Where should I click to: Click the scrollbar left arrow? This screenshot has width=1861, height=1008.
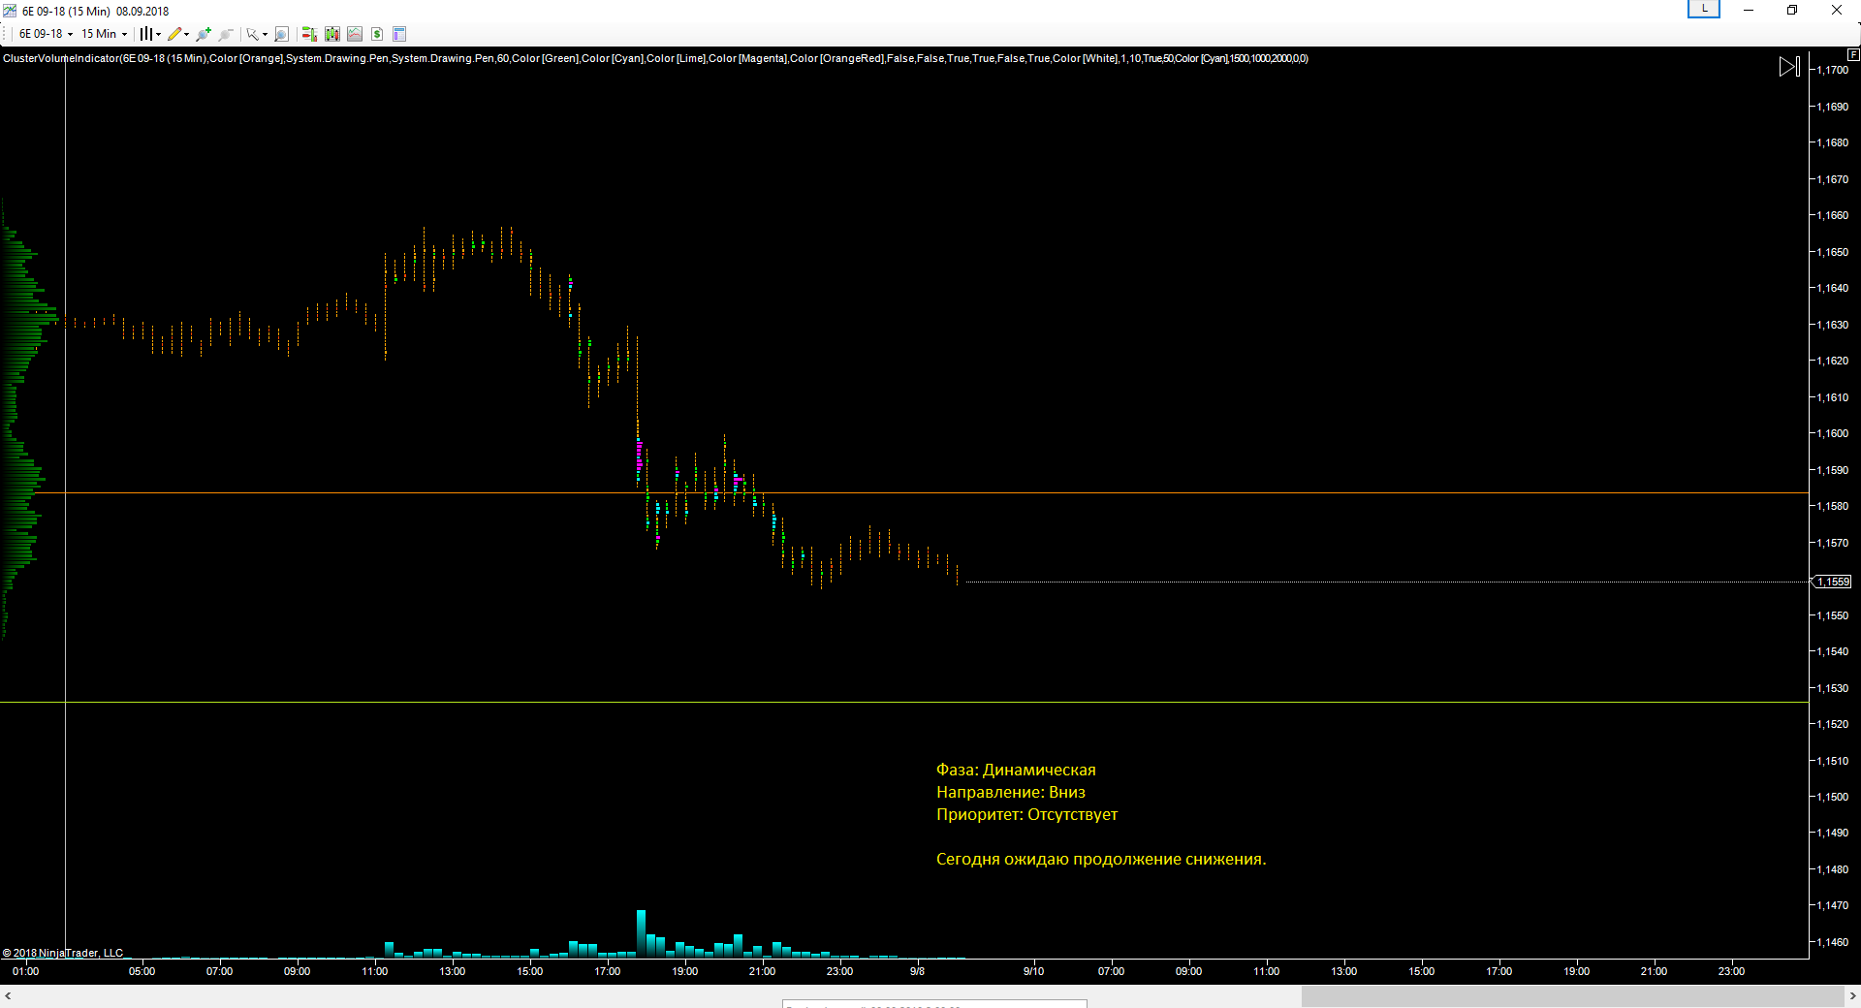(x=8, y=995)
